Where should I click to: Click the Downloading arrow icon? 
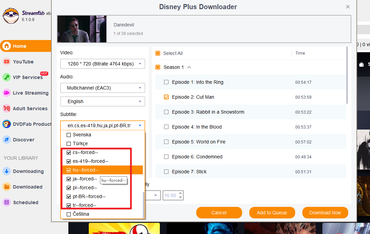point(6,171)
